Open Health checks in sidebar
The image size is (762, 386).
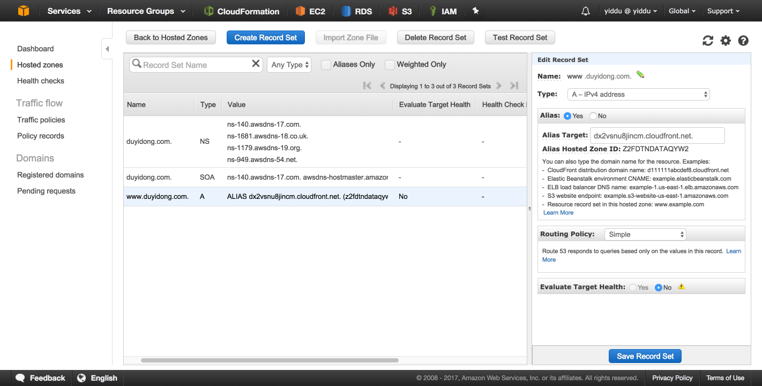pos(41,81)
